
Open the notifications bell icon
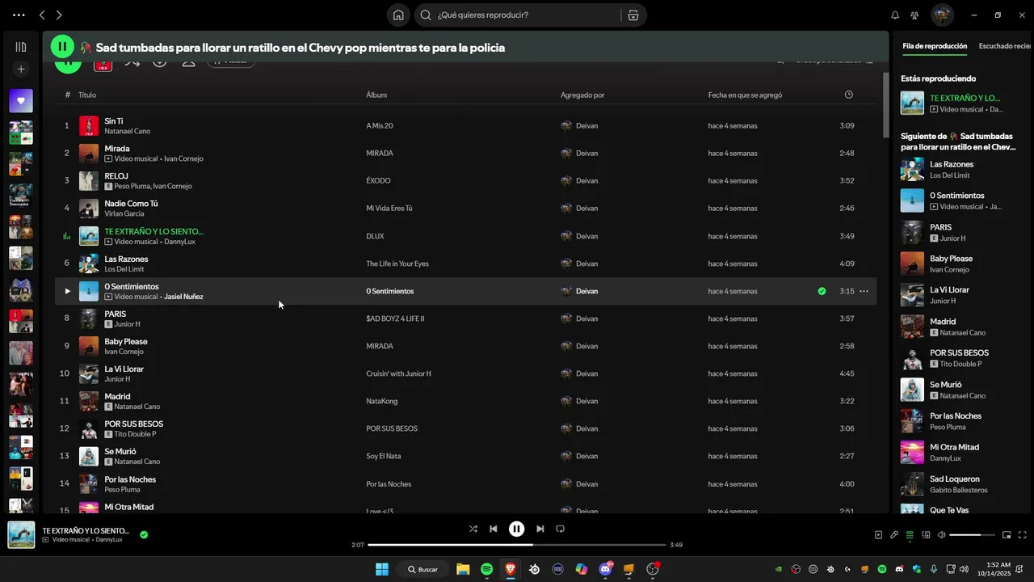click(x=895, y=15)
